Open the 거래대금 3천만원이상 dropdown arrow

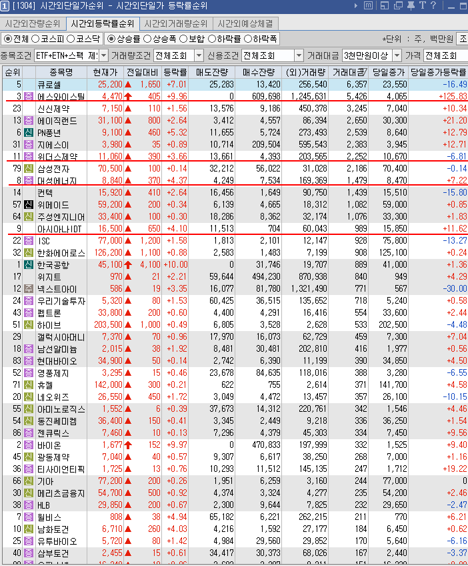pyautogui.click(x=397, y=55)
